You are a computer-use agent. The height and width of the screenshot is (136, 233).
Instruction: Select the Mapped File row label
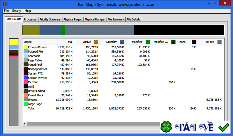coord(35,52)
